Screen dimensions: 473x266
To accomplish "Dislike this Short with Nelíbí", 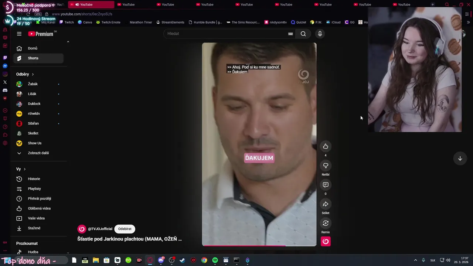I will pos(326,166).
